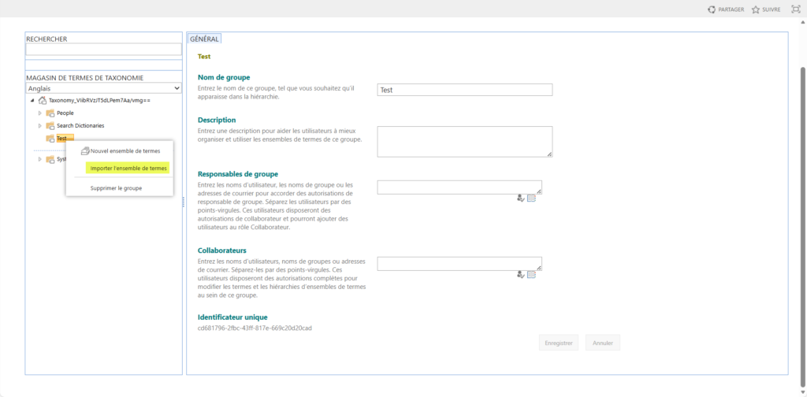Select Supprimer le groupe menu entry
This screenshot has height=397, width=807.
point(117,188)
